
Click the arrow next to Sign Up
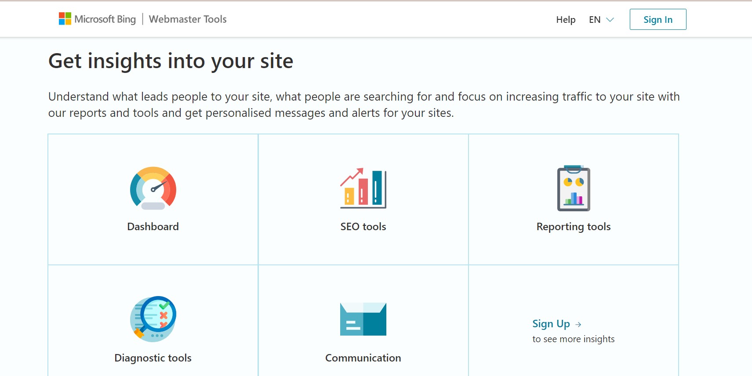(x=578, y=325)
